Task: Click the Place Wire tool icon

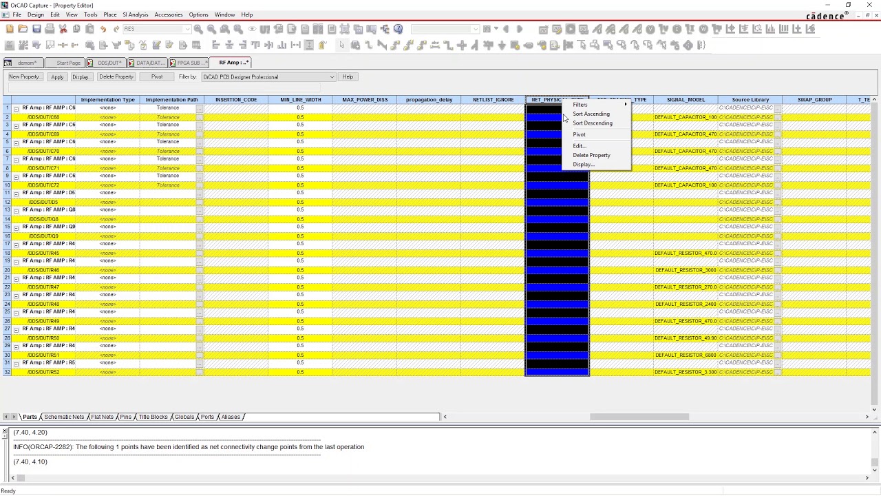Action: click(368, 45)
